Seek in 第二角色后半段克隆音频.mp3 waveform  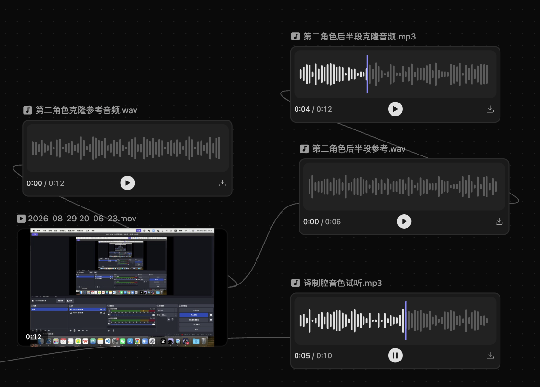395,74
